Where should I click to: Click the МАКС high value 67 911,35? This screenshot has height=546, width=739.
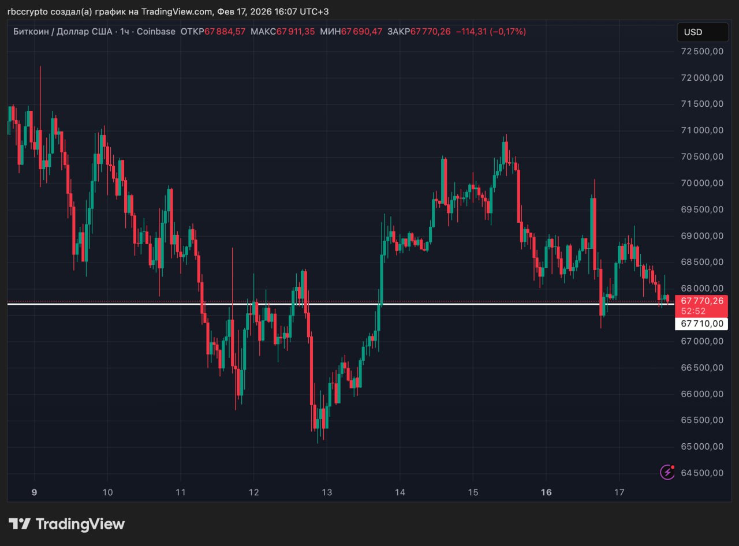pos(296,32)
